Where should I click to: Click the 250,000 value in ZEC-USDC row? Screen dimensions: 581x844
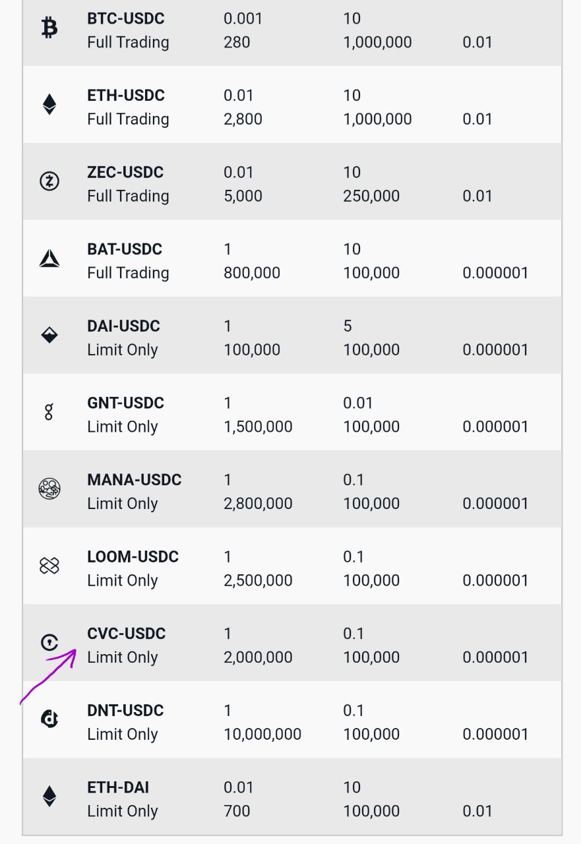[371, 196]
